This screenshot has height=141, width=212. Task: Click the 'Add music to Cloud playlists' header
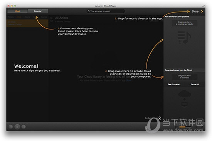tap(177, 17)
